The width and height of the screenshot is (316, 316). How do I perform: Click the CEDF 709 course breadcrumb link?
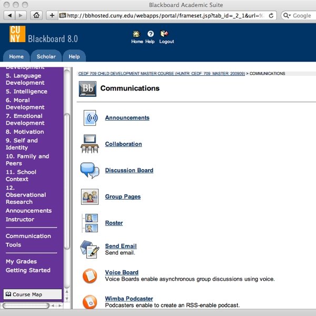[x=162, y=74]
